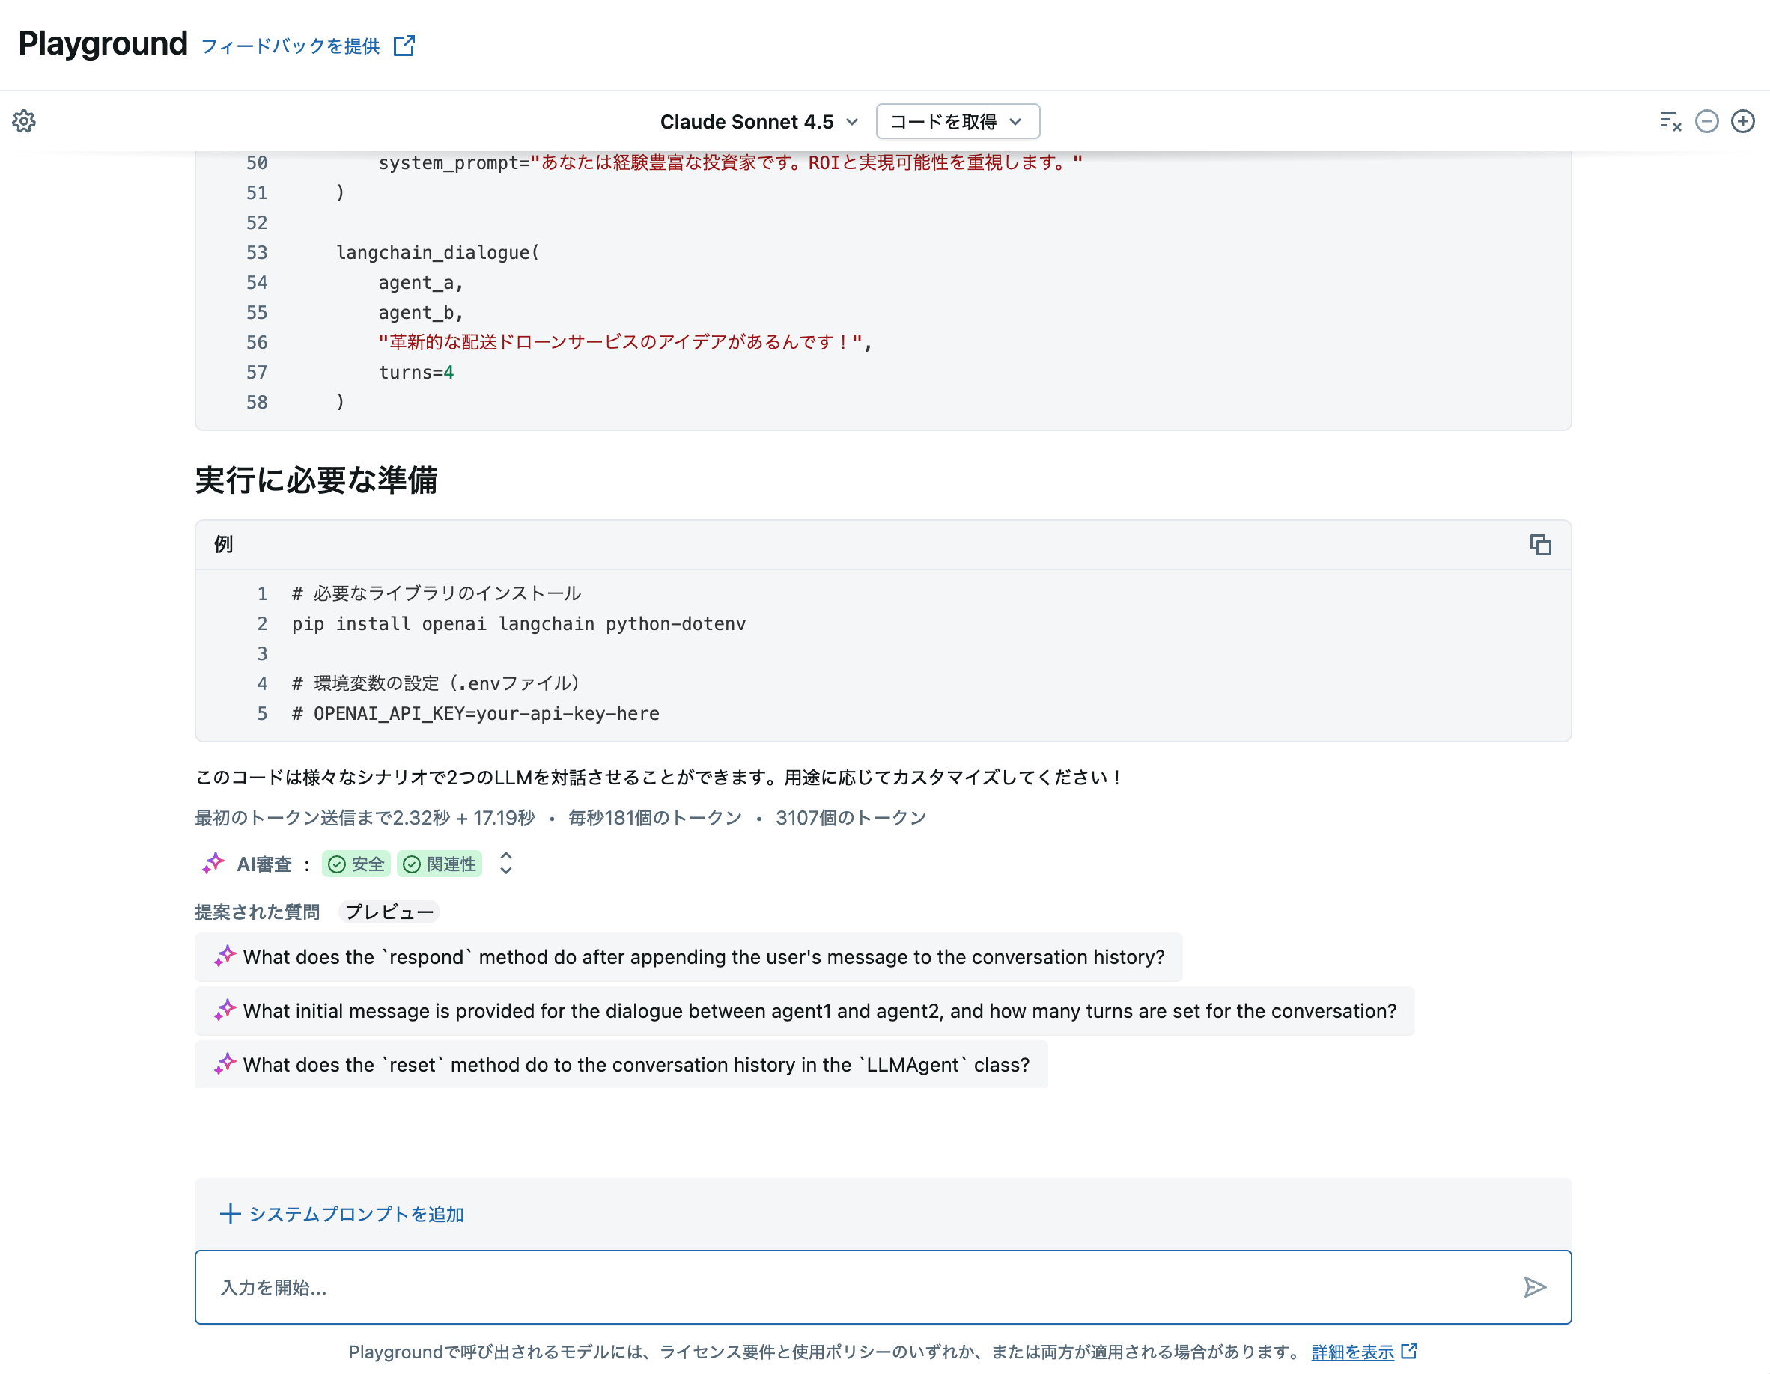Viewport: 1770px width, 1374px height.
Task: Open the フィードバックを提供 link
Action: tap(292, 46)
